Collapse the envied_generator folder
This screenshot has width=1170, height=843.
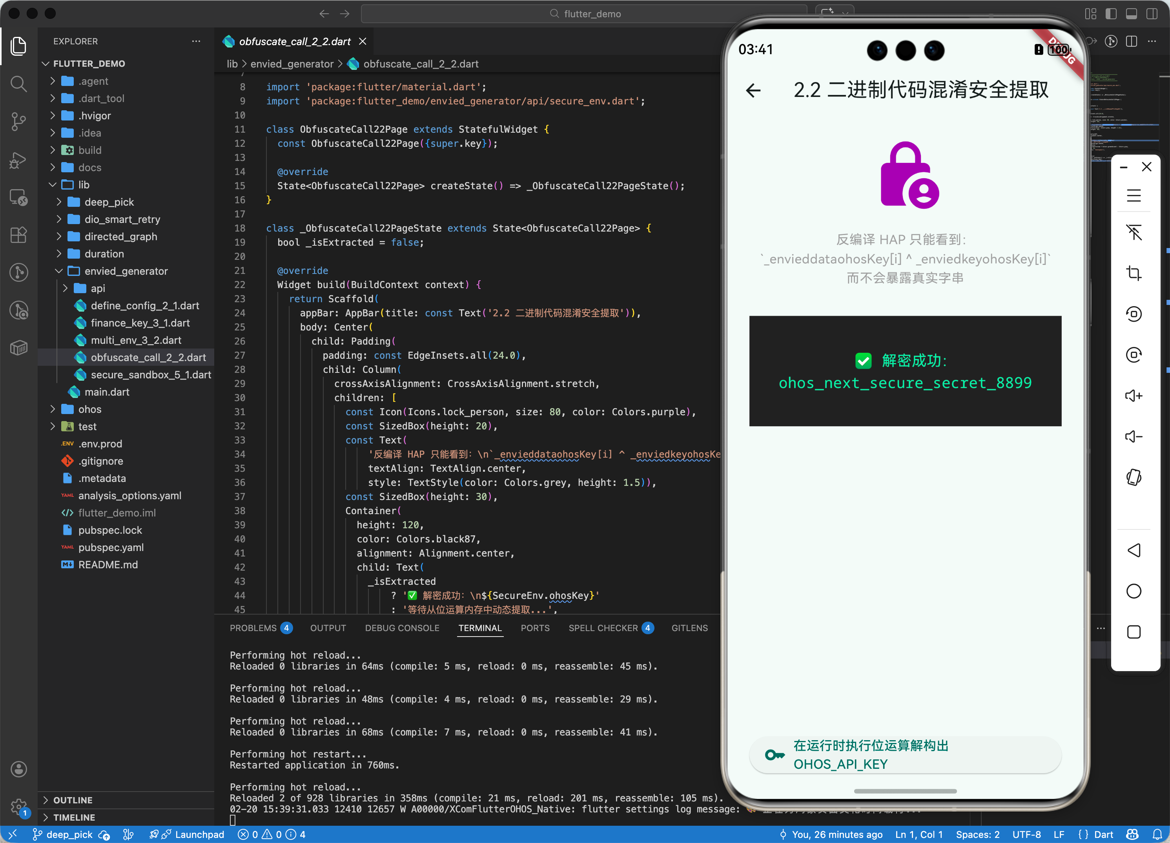coord(126,271)
